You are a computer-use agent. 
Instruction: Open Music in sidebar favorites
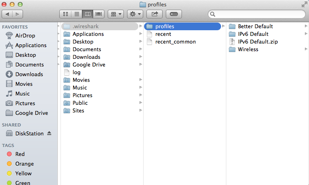pos(18,94)
